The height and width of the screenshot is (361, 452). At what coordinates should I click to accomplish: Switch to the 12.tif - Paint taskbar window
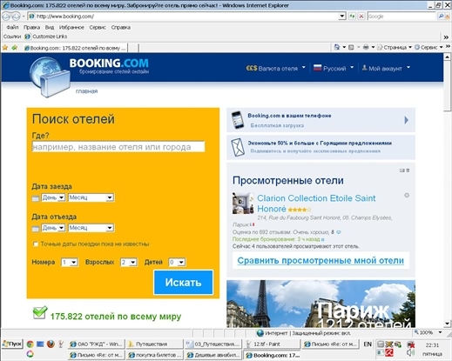(x=272, y=344)
